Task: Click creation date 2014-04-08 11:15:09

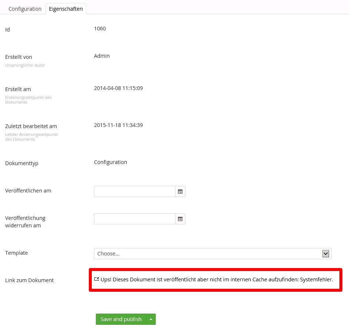Action: point(118,88)
